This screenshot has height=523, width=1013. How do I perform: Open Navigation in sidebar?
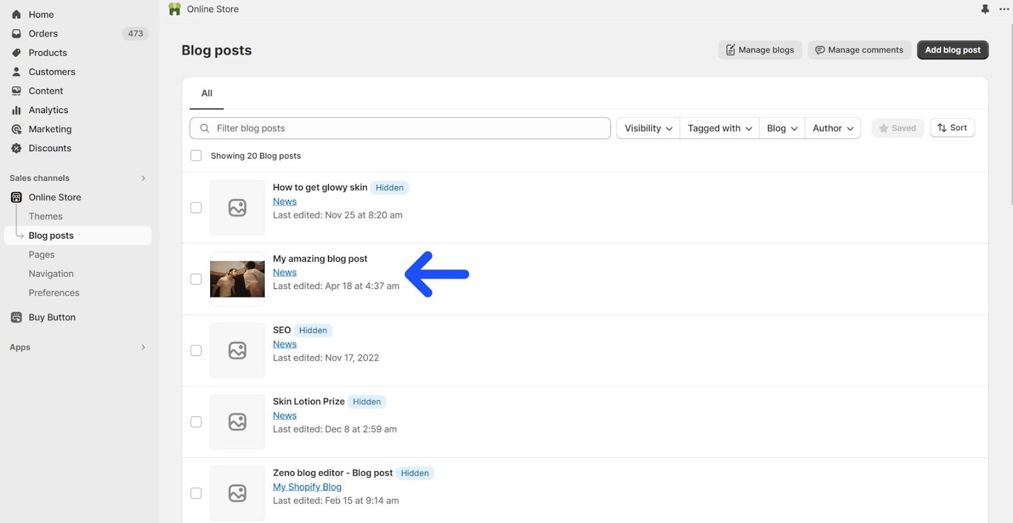coord(51,274)
